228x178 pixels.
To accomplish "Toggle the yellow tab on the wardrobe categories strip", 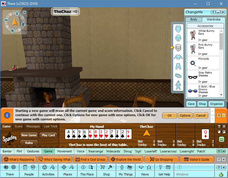I will (x=172, y=48).
